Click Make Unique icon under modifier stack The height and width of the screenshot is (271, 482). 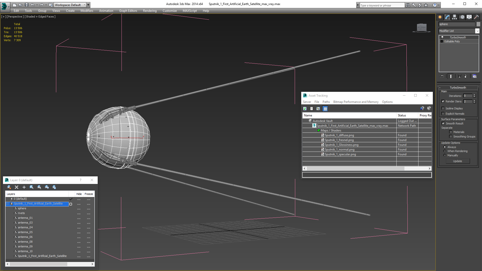(459, 76)
